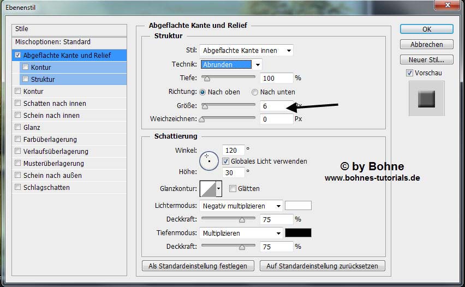Expand the Technik dropdown
The width and height of the screenshot is (465, 287).
[231, 64]
